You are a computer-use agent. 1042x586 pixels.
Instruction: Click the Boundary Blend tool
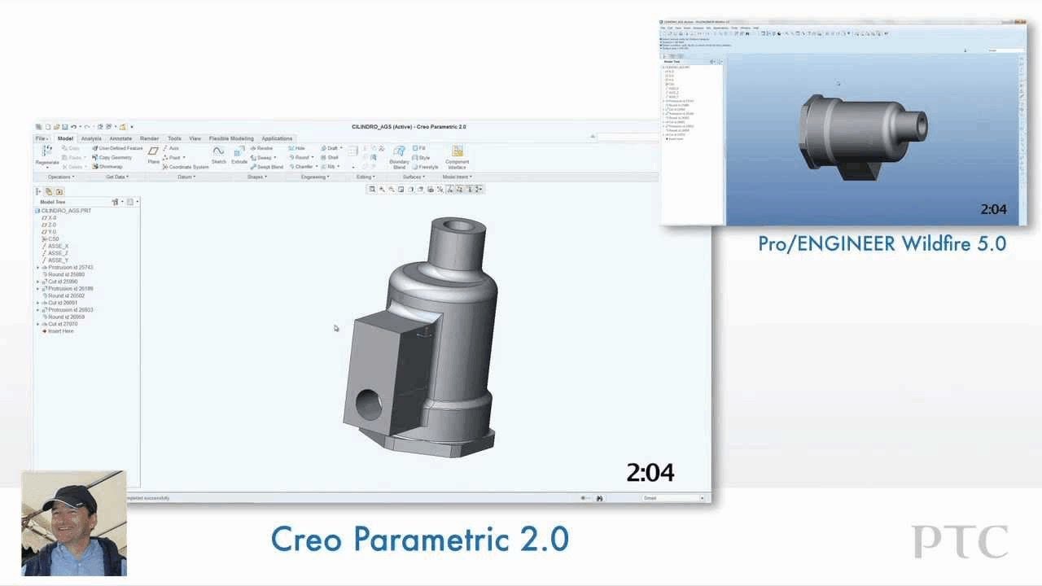pyautogui.click(x=399, y=156)
